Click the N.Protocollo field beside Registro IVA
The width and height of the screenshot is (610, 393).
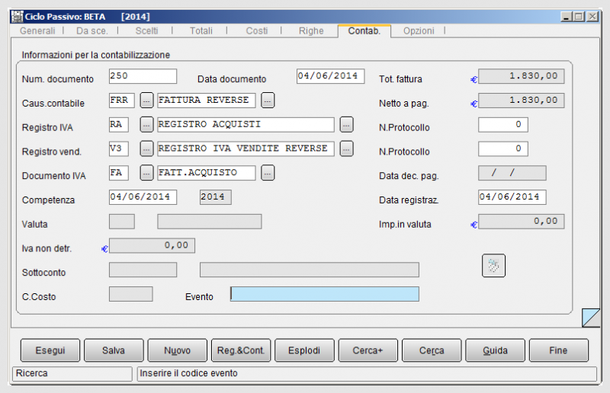503,124
